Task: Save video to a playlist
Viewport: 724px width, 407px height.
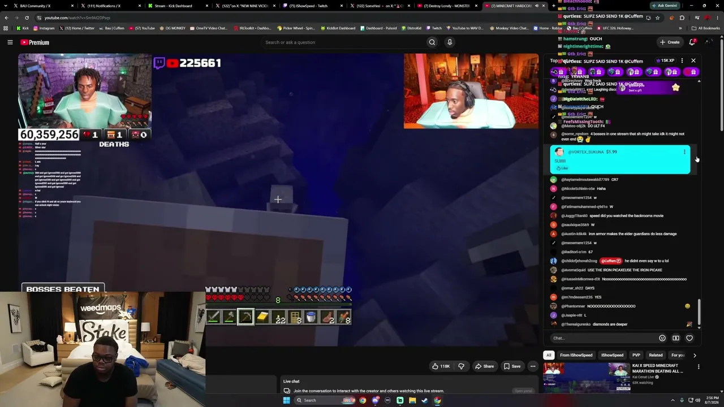Action: coord(512,366)
